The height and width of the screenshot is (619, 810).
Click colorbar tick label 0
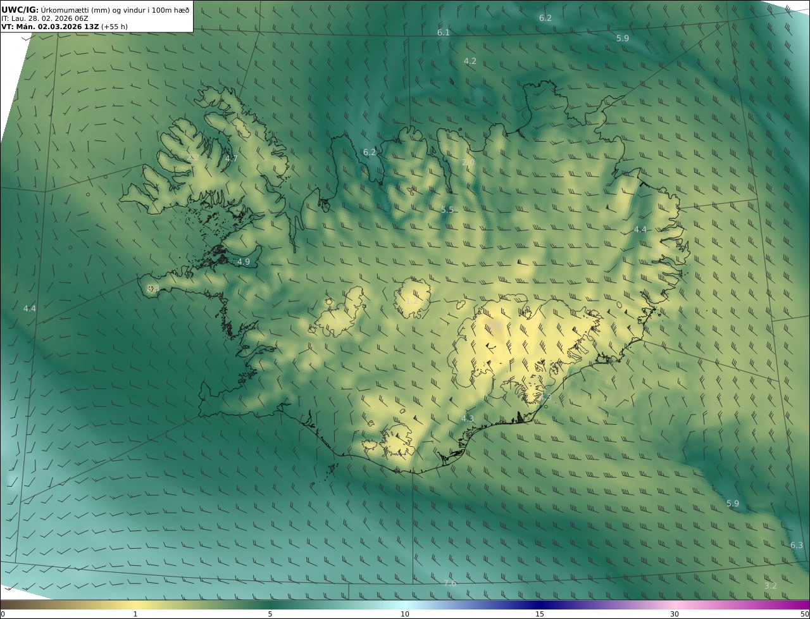[3, 614]
